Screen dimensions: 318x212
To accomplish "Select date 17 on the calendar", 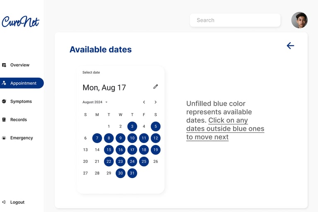I will (x=132, y=150).
